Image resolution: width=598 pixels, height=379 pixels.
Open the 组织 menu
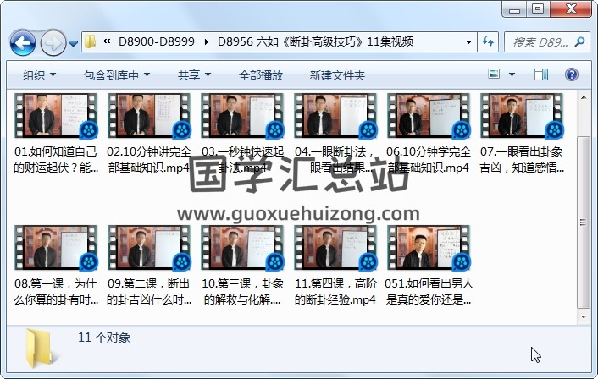[x=39, y=75]
